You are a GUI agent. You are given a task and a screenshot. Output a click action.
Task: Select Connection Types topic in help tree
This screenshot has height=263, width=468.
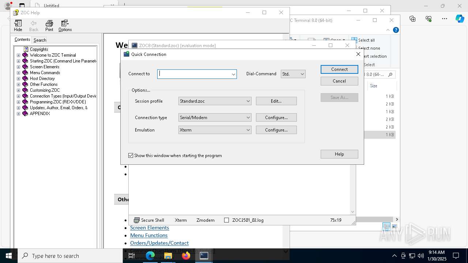pyautogui.click(x=63, y=96)
